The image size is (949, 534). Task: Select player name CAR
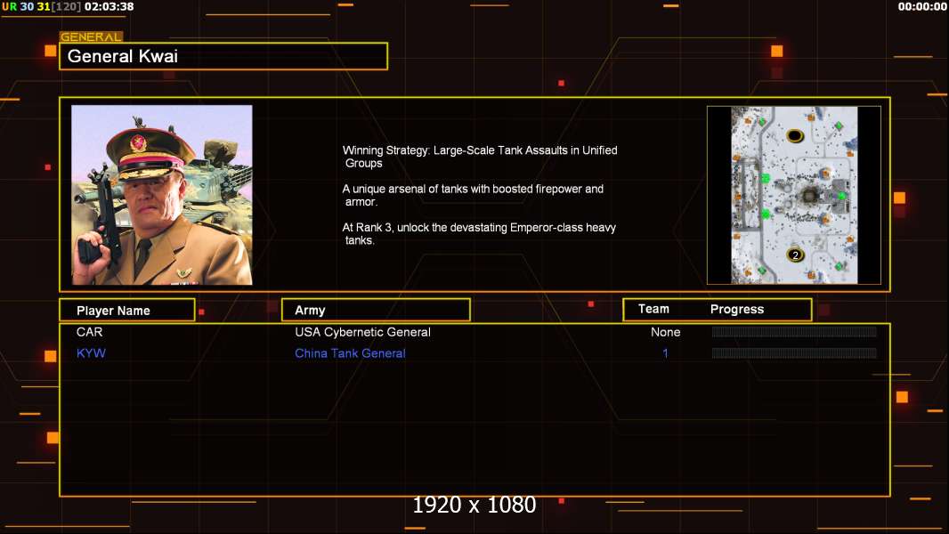click(90, 332)
